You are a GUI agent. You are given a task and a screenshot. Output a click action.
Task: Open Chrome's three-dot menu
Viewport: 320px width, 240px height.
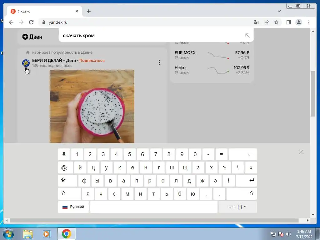coord(309,22)
